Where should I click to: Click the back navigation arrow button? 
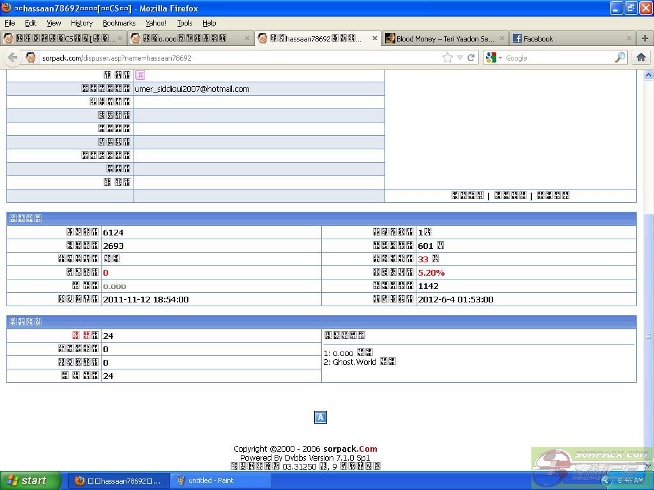(12, 57)
